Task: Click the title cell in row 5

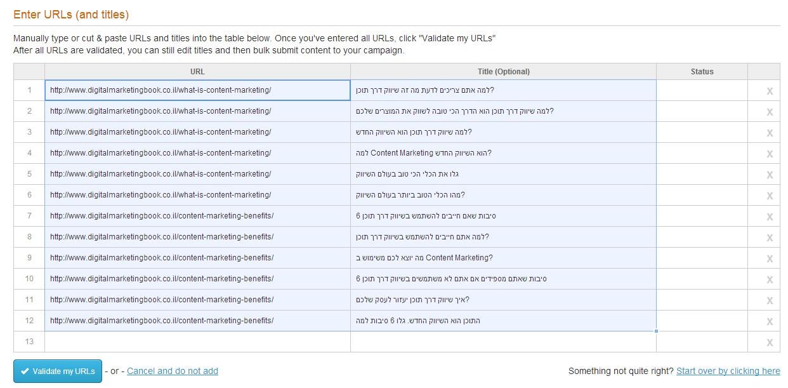Action: [x=504, y=174]
